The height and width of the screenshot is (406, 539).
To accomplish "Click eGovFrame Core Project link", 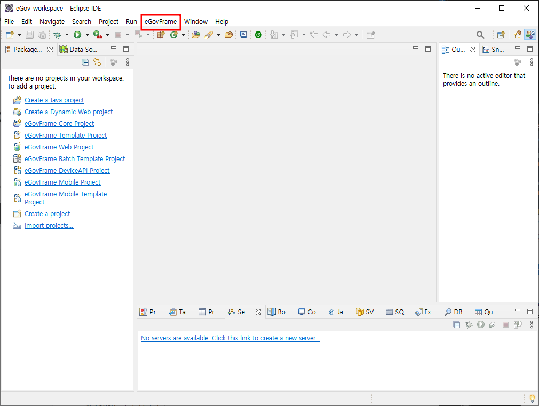I will 59,123.
